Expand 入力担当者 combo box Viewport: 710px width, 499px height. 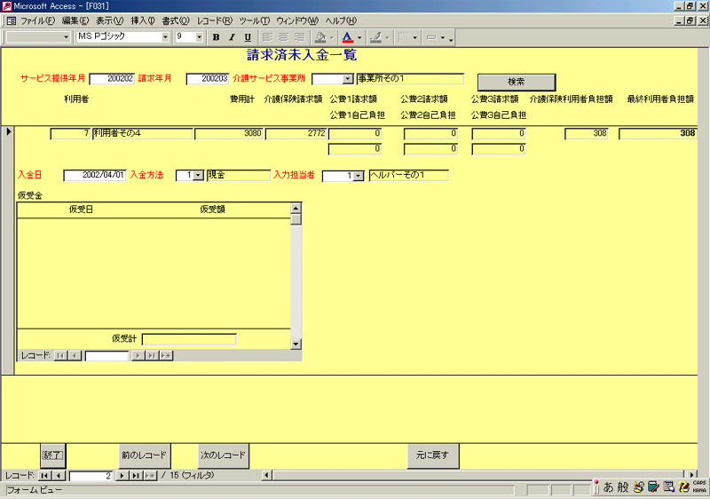click(358, 176)
